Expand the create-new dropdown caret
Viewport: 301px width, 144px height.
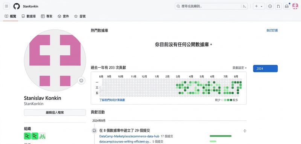[261, 6]
